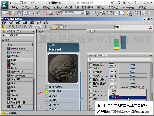Click the save file floppy icon
The height and width of the screenshot is (116, 154).
21,3
